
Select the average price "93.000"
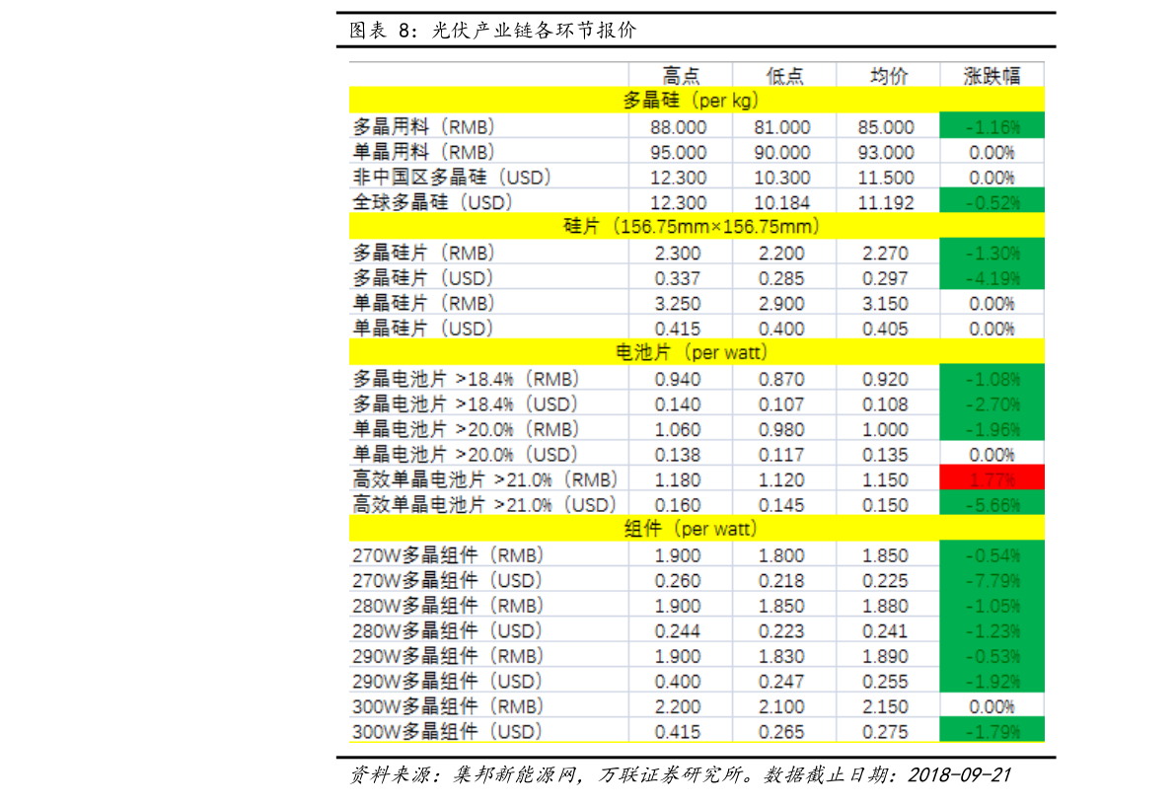886,153
